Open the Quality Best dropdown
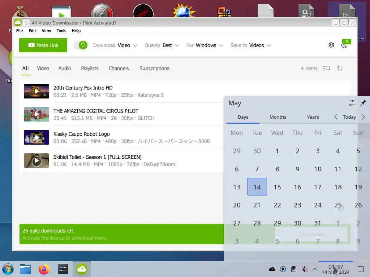The height and width of the screenshot is (277, 370). [x=162, y=45]
